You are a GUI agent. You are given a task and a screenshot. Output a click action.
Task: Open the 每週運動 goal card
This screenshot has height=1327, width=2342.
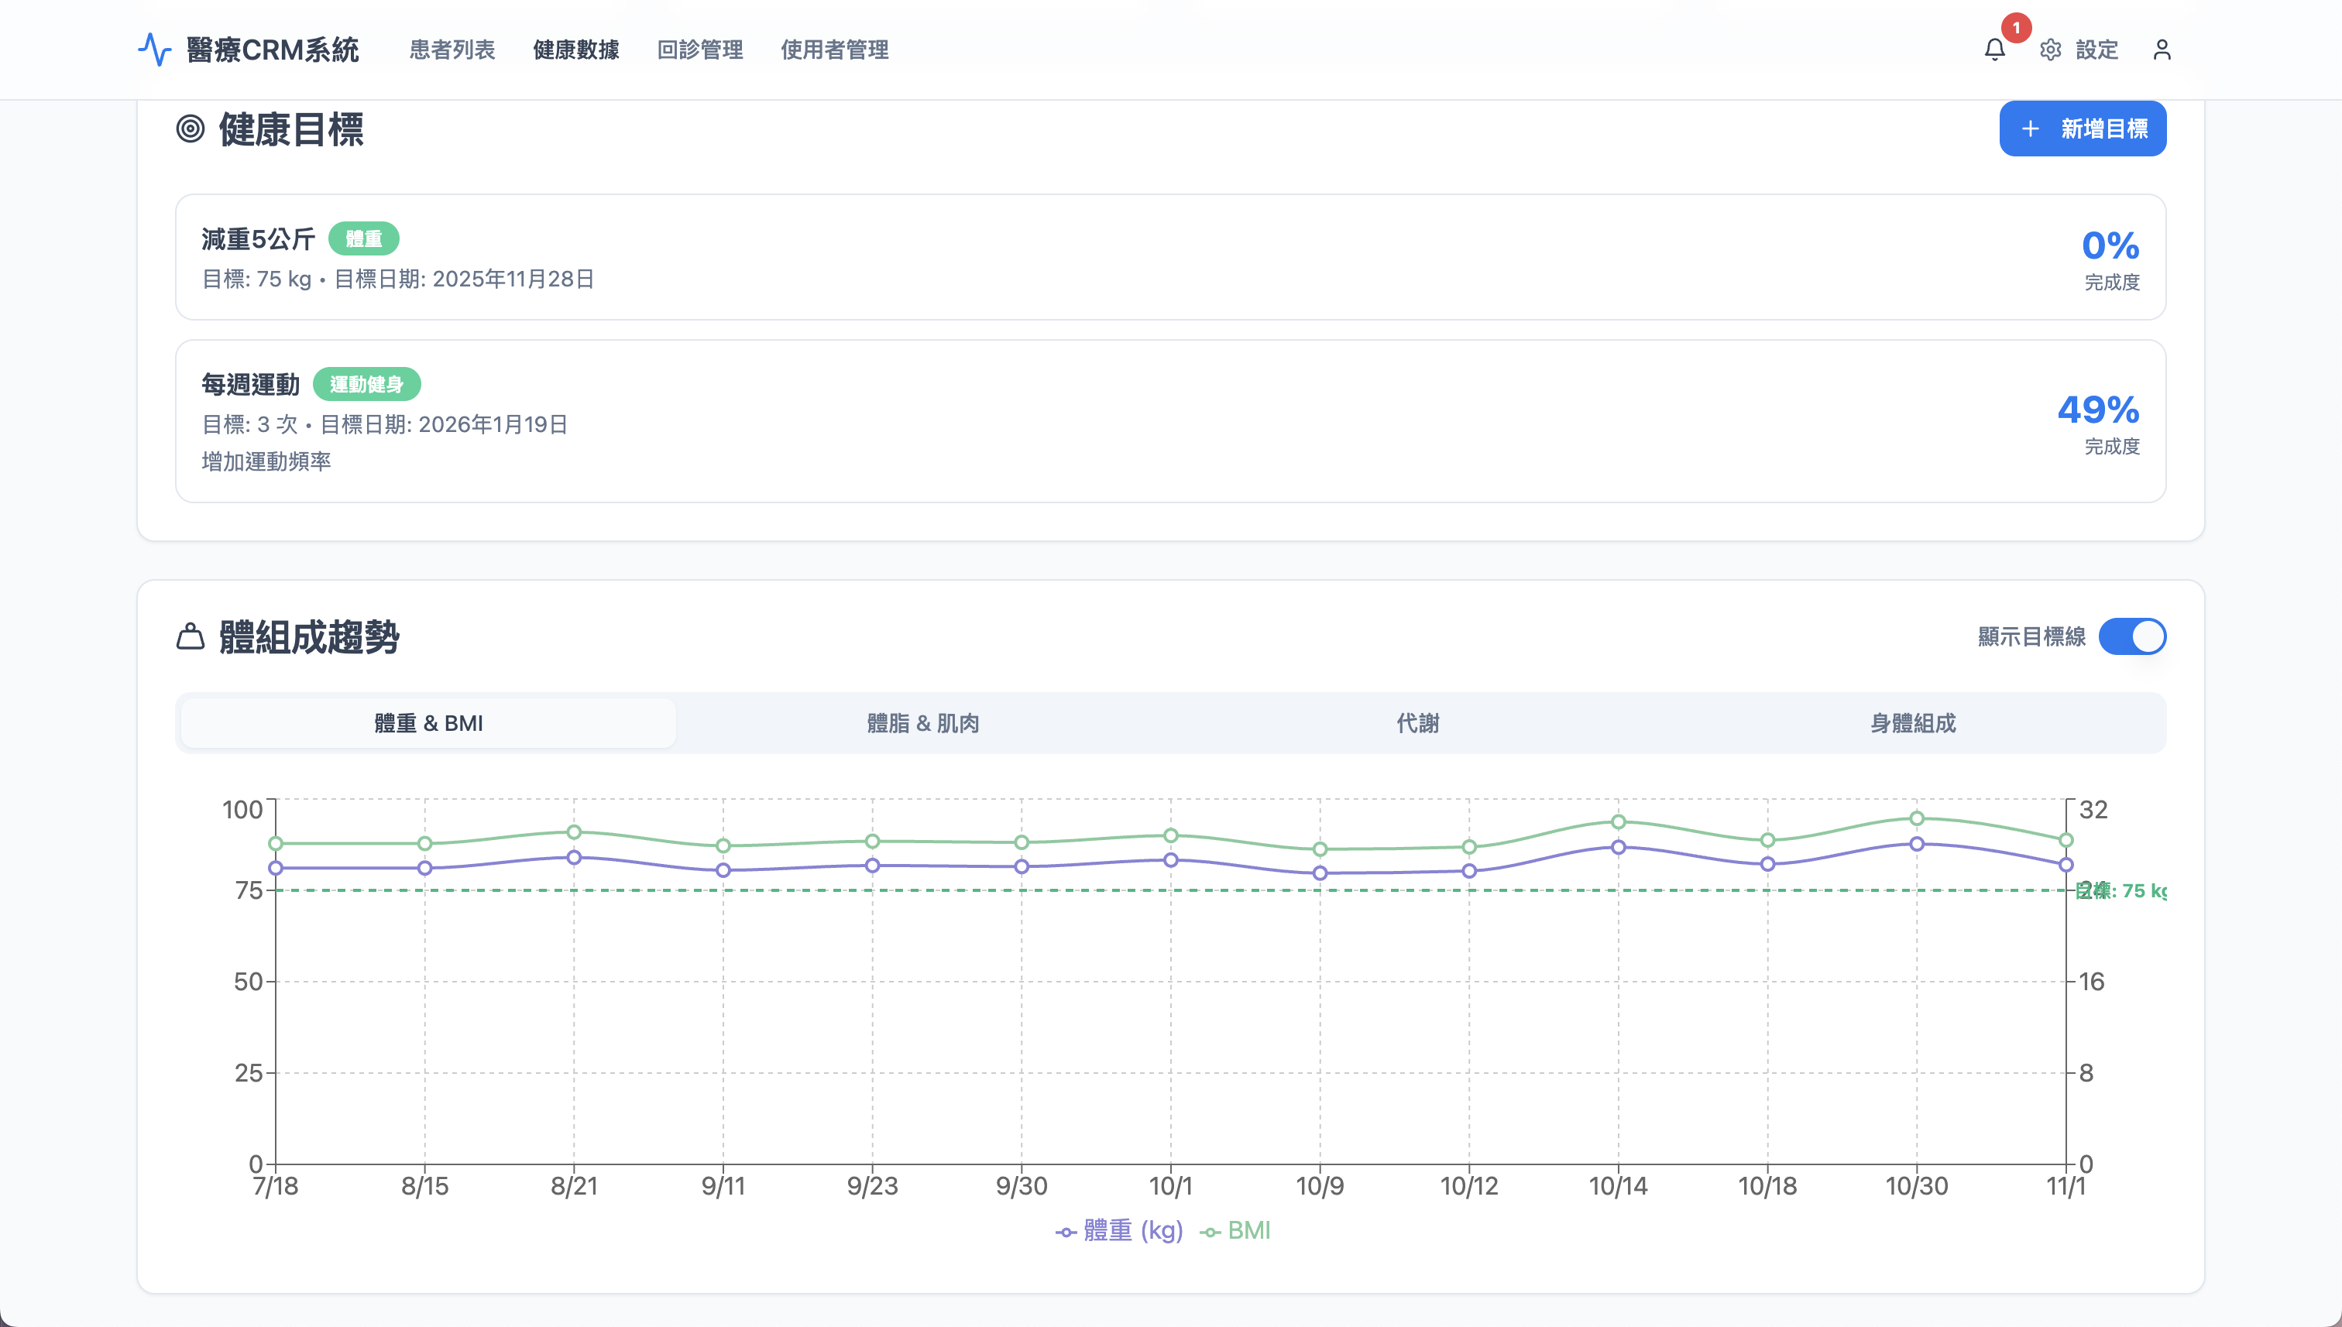pyautogui.click(x=1170, y=421)
